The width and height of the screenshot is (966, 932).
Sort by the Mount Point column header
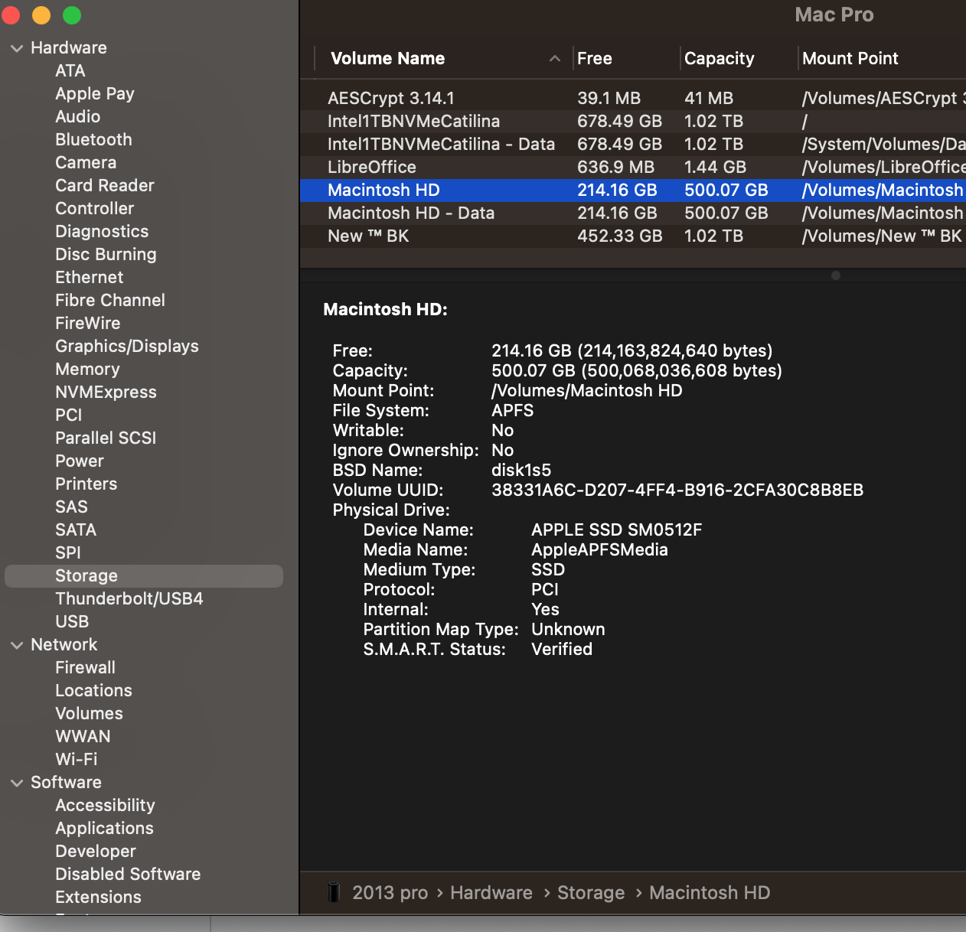(850, 59)
